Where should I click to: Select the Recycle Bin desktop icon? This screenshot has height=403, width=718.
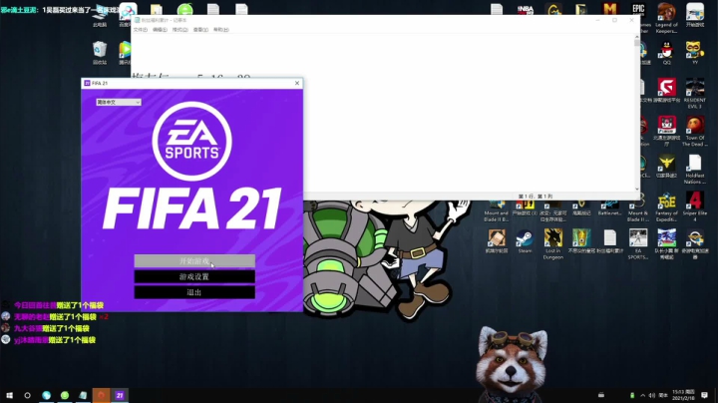pos(100,53)
